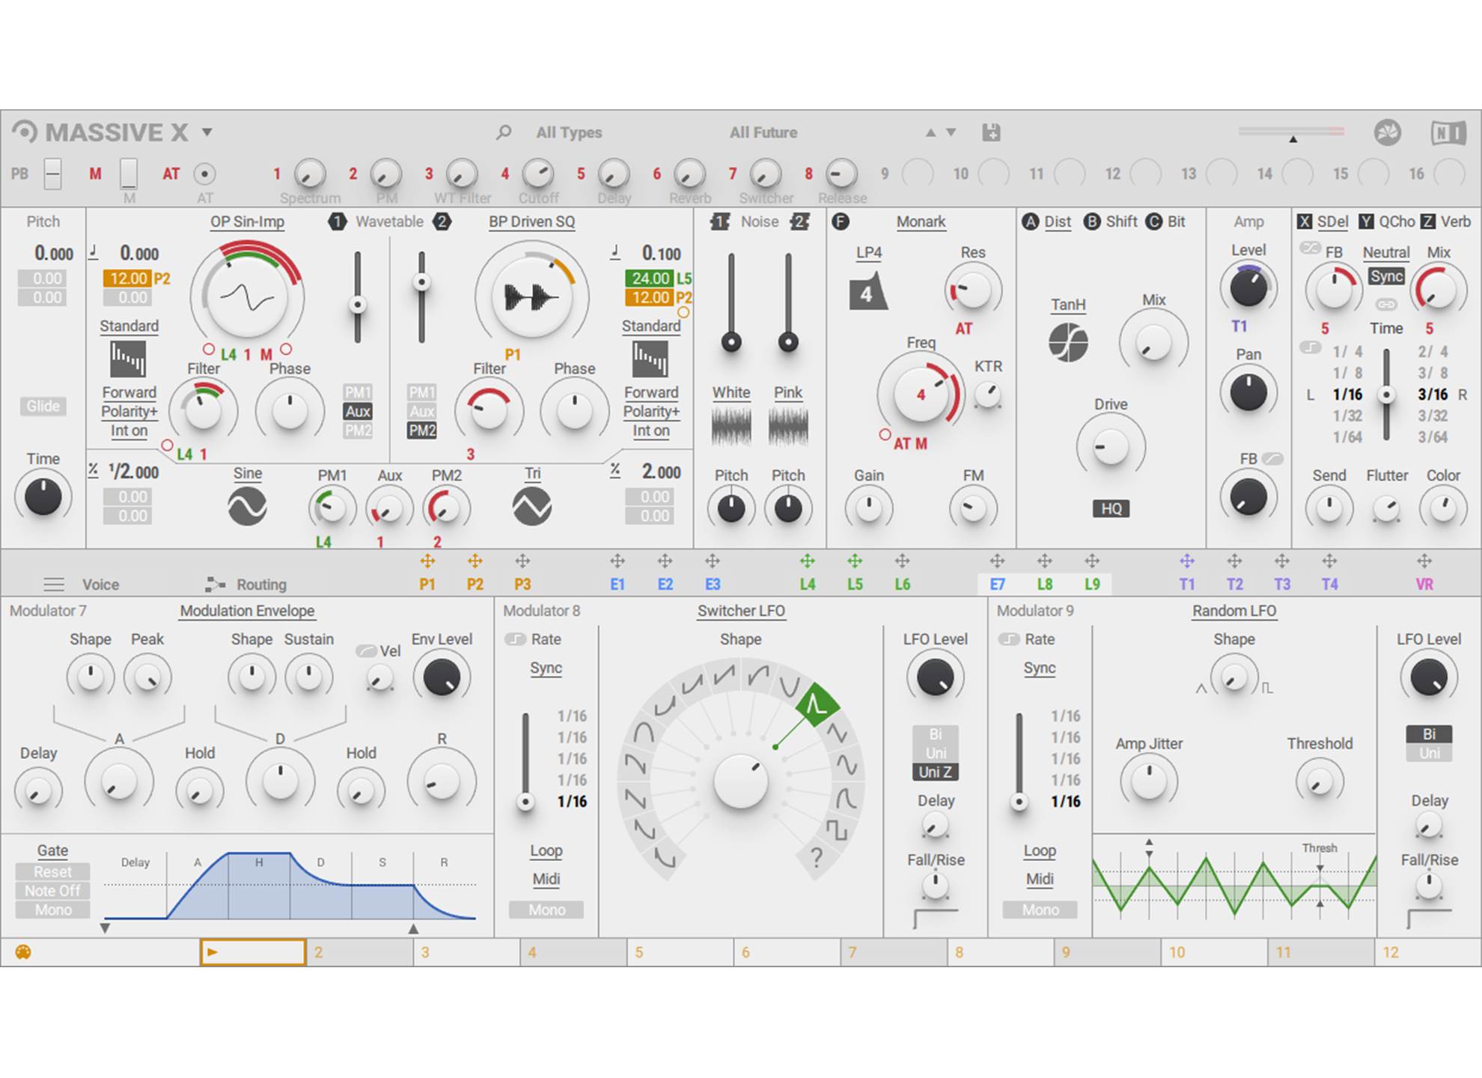This screenshot has width=1482, height=1078.
Task: Click the save preset floppy disk icon
Action: (x=991, y=133)
